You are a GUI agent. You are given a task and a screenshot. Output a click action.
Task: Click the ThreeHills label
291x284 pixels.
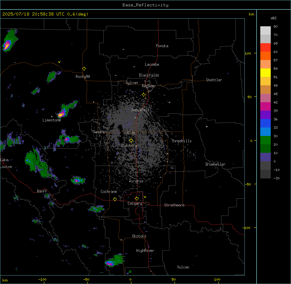pos(181,141)
